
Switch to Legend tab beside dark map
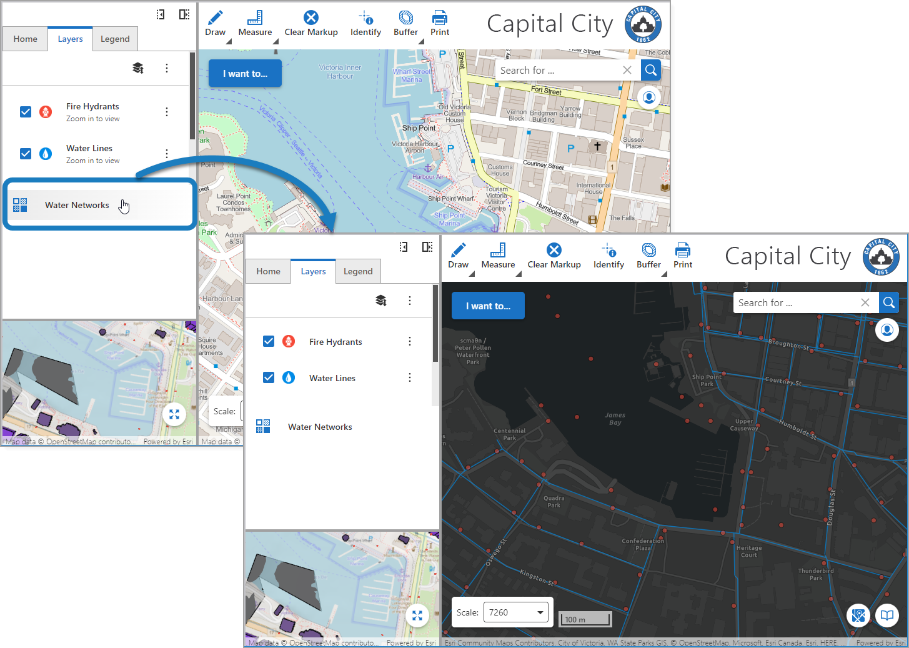click(x=358, y=271)
